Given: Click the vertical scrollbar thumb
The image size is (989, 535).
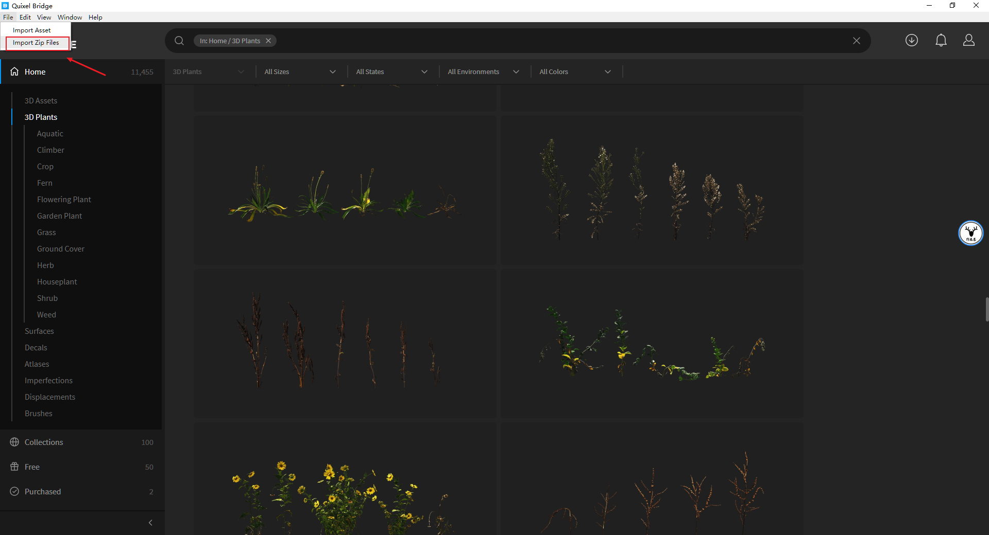Looking at the screenshot, I should [987, 309].
